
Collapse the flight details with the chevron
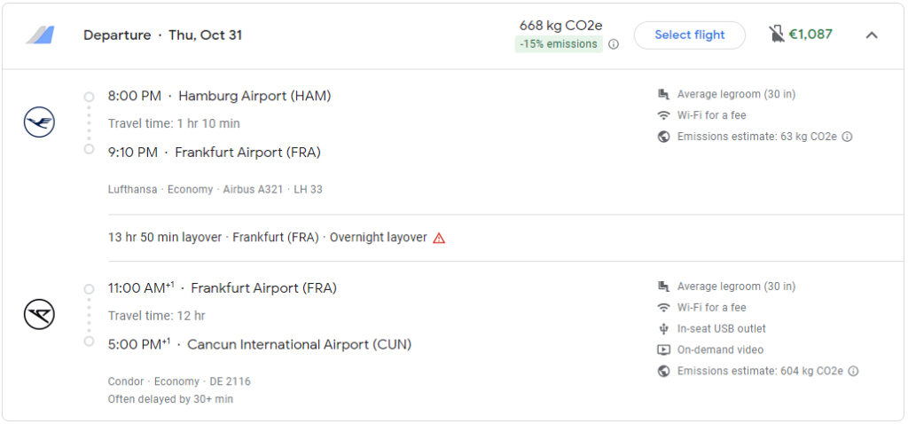tap(871, 35)
